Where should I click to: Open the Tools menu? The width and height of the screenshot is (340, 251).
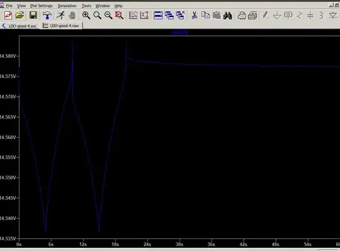pos(86,6)
